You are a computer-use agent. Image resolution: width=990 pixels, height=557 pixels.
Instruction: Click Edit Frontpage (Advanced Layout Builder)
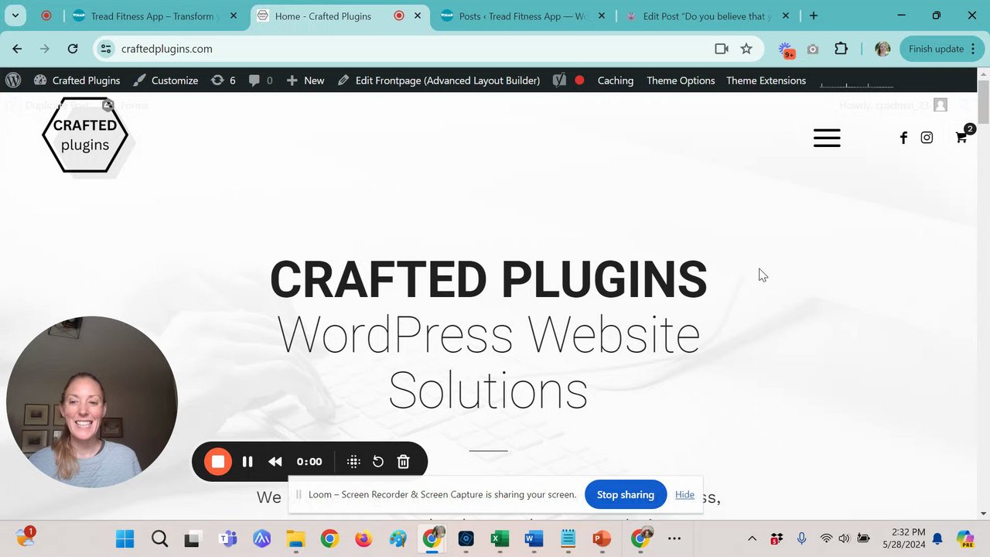[439, 80]
